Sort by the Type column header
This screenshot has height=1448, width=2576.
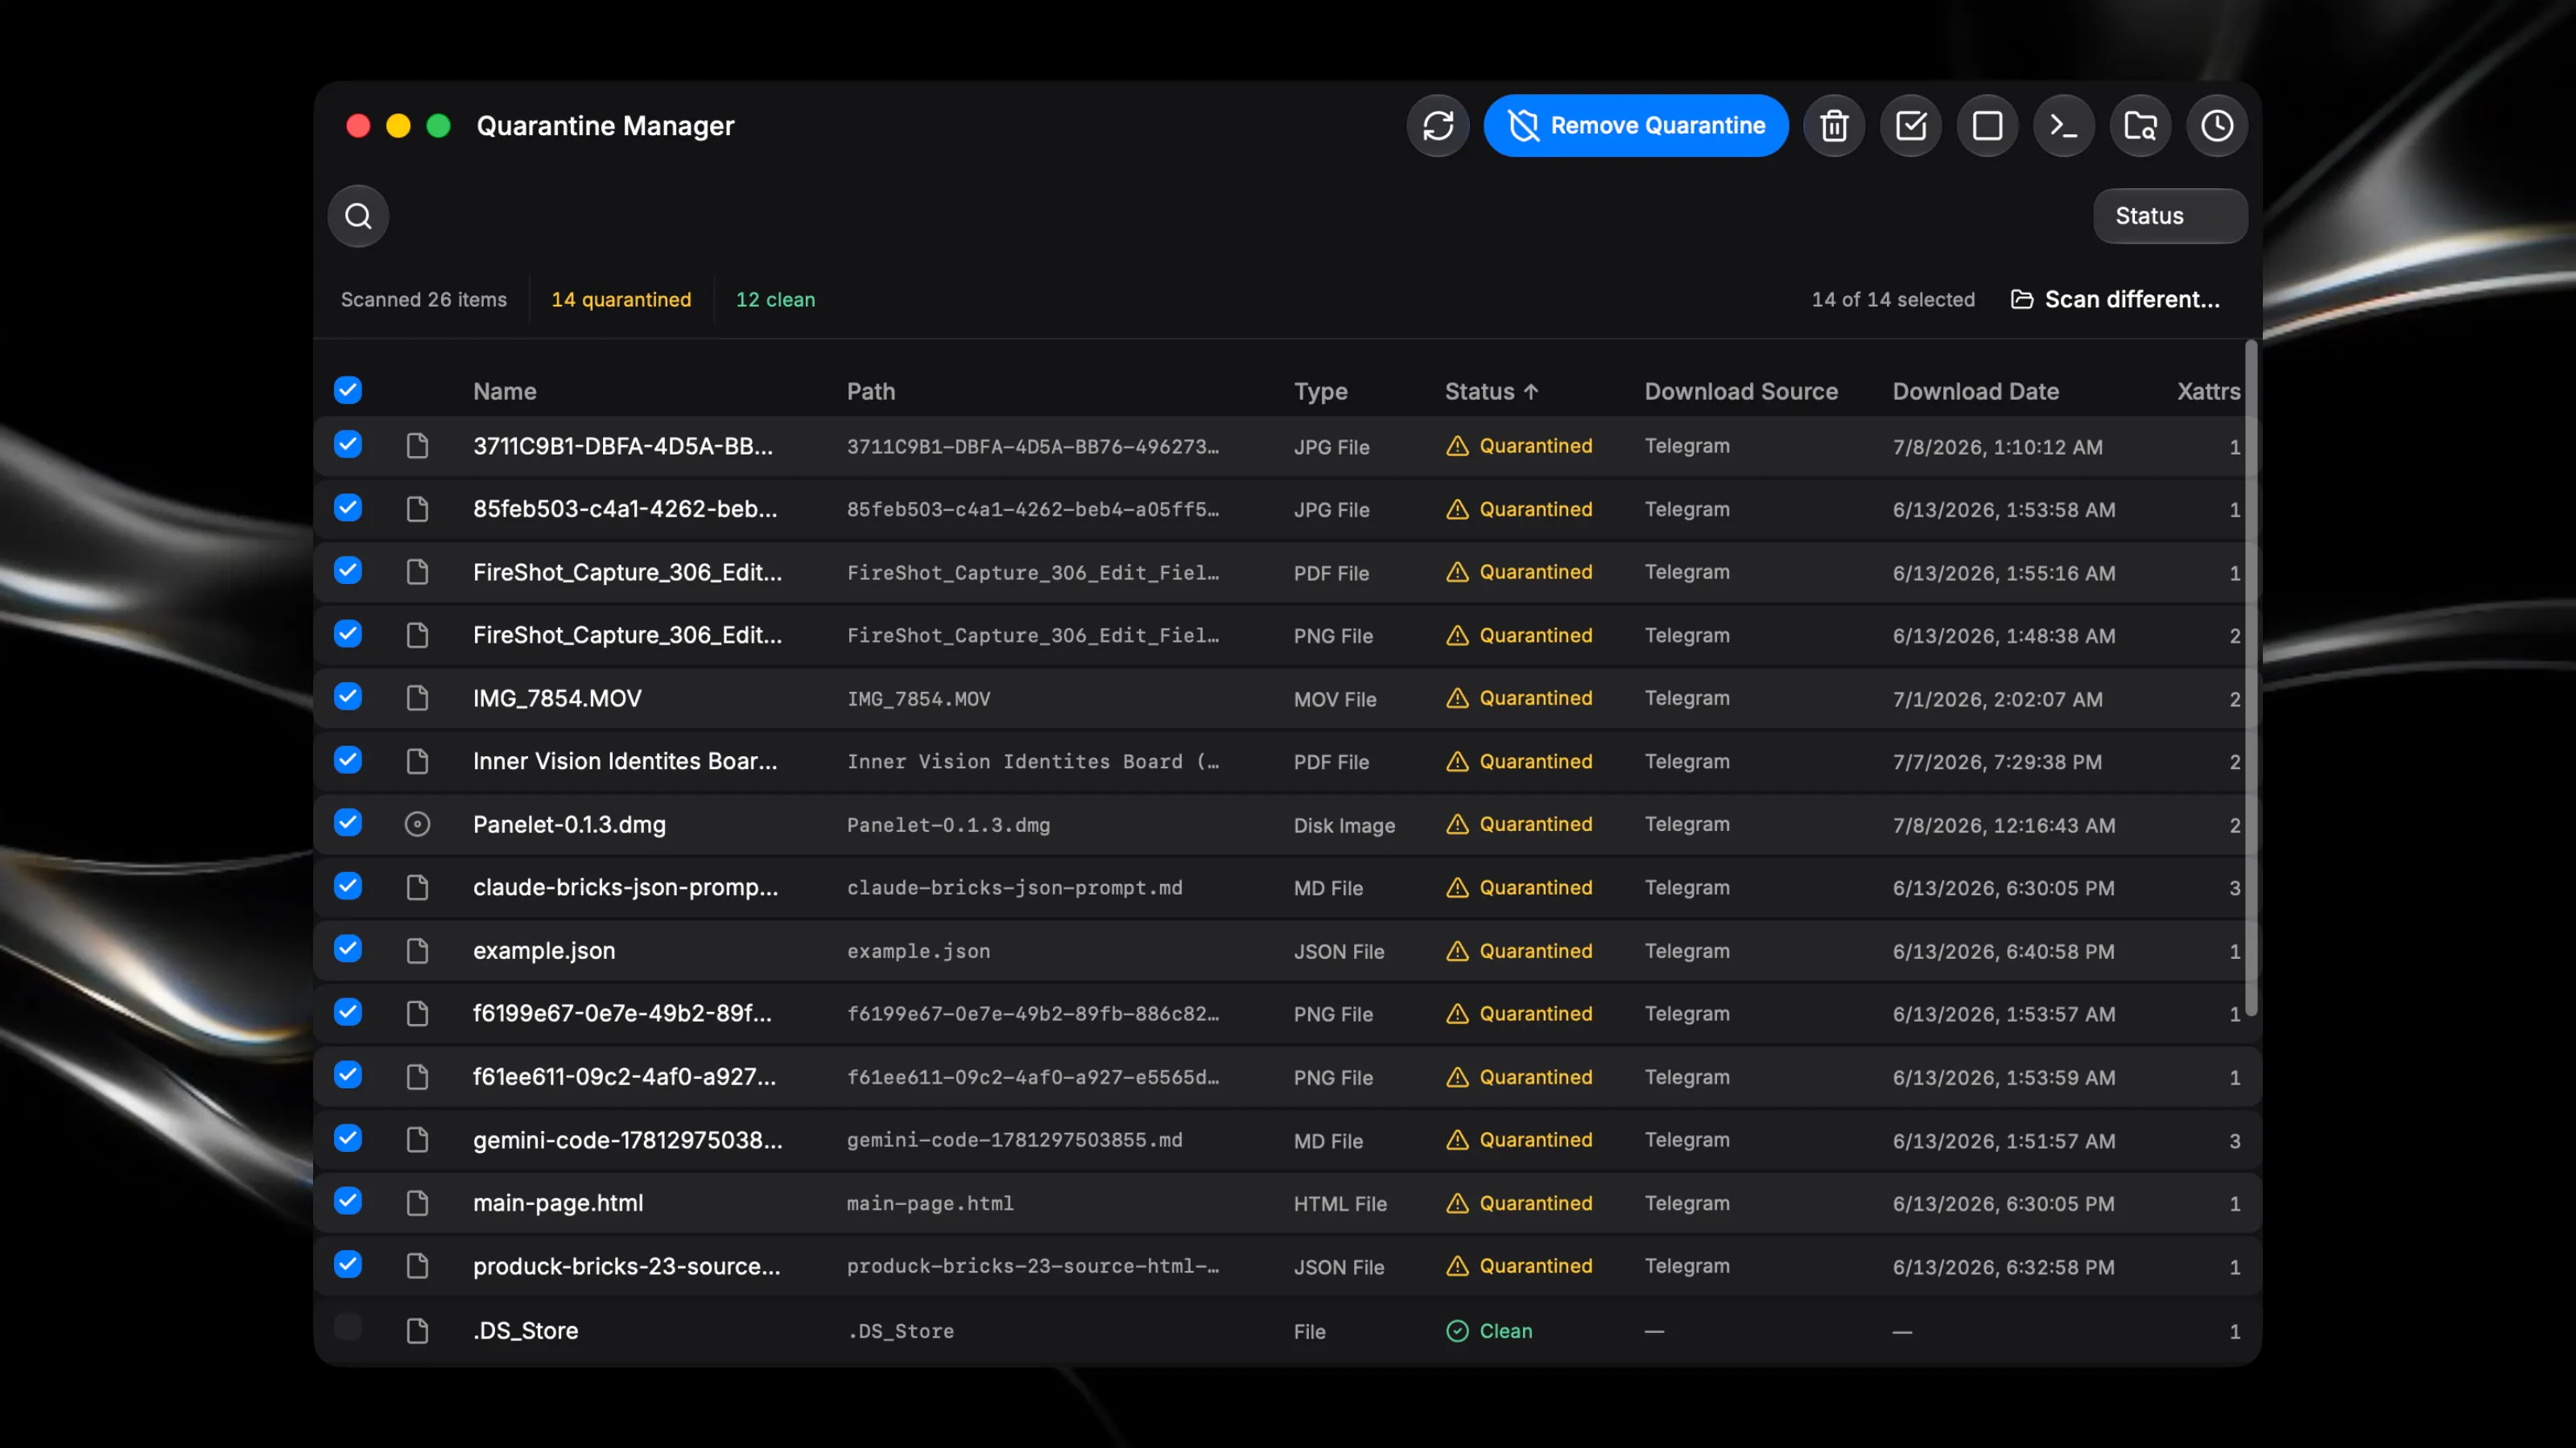(1320, 392)
